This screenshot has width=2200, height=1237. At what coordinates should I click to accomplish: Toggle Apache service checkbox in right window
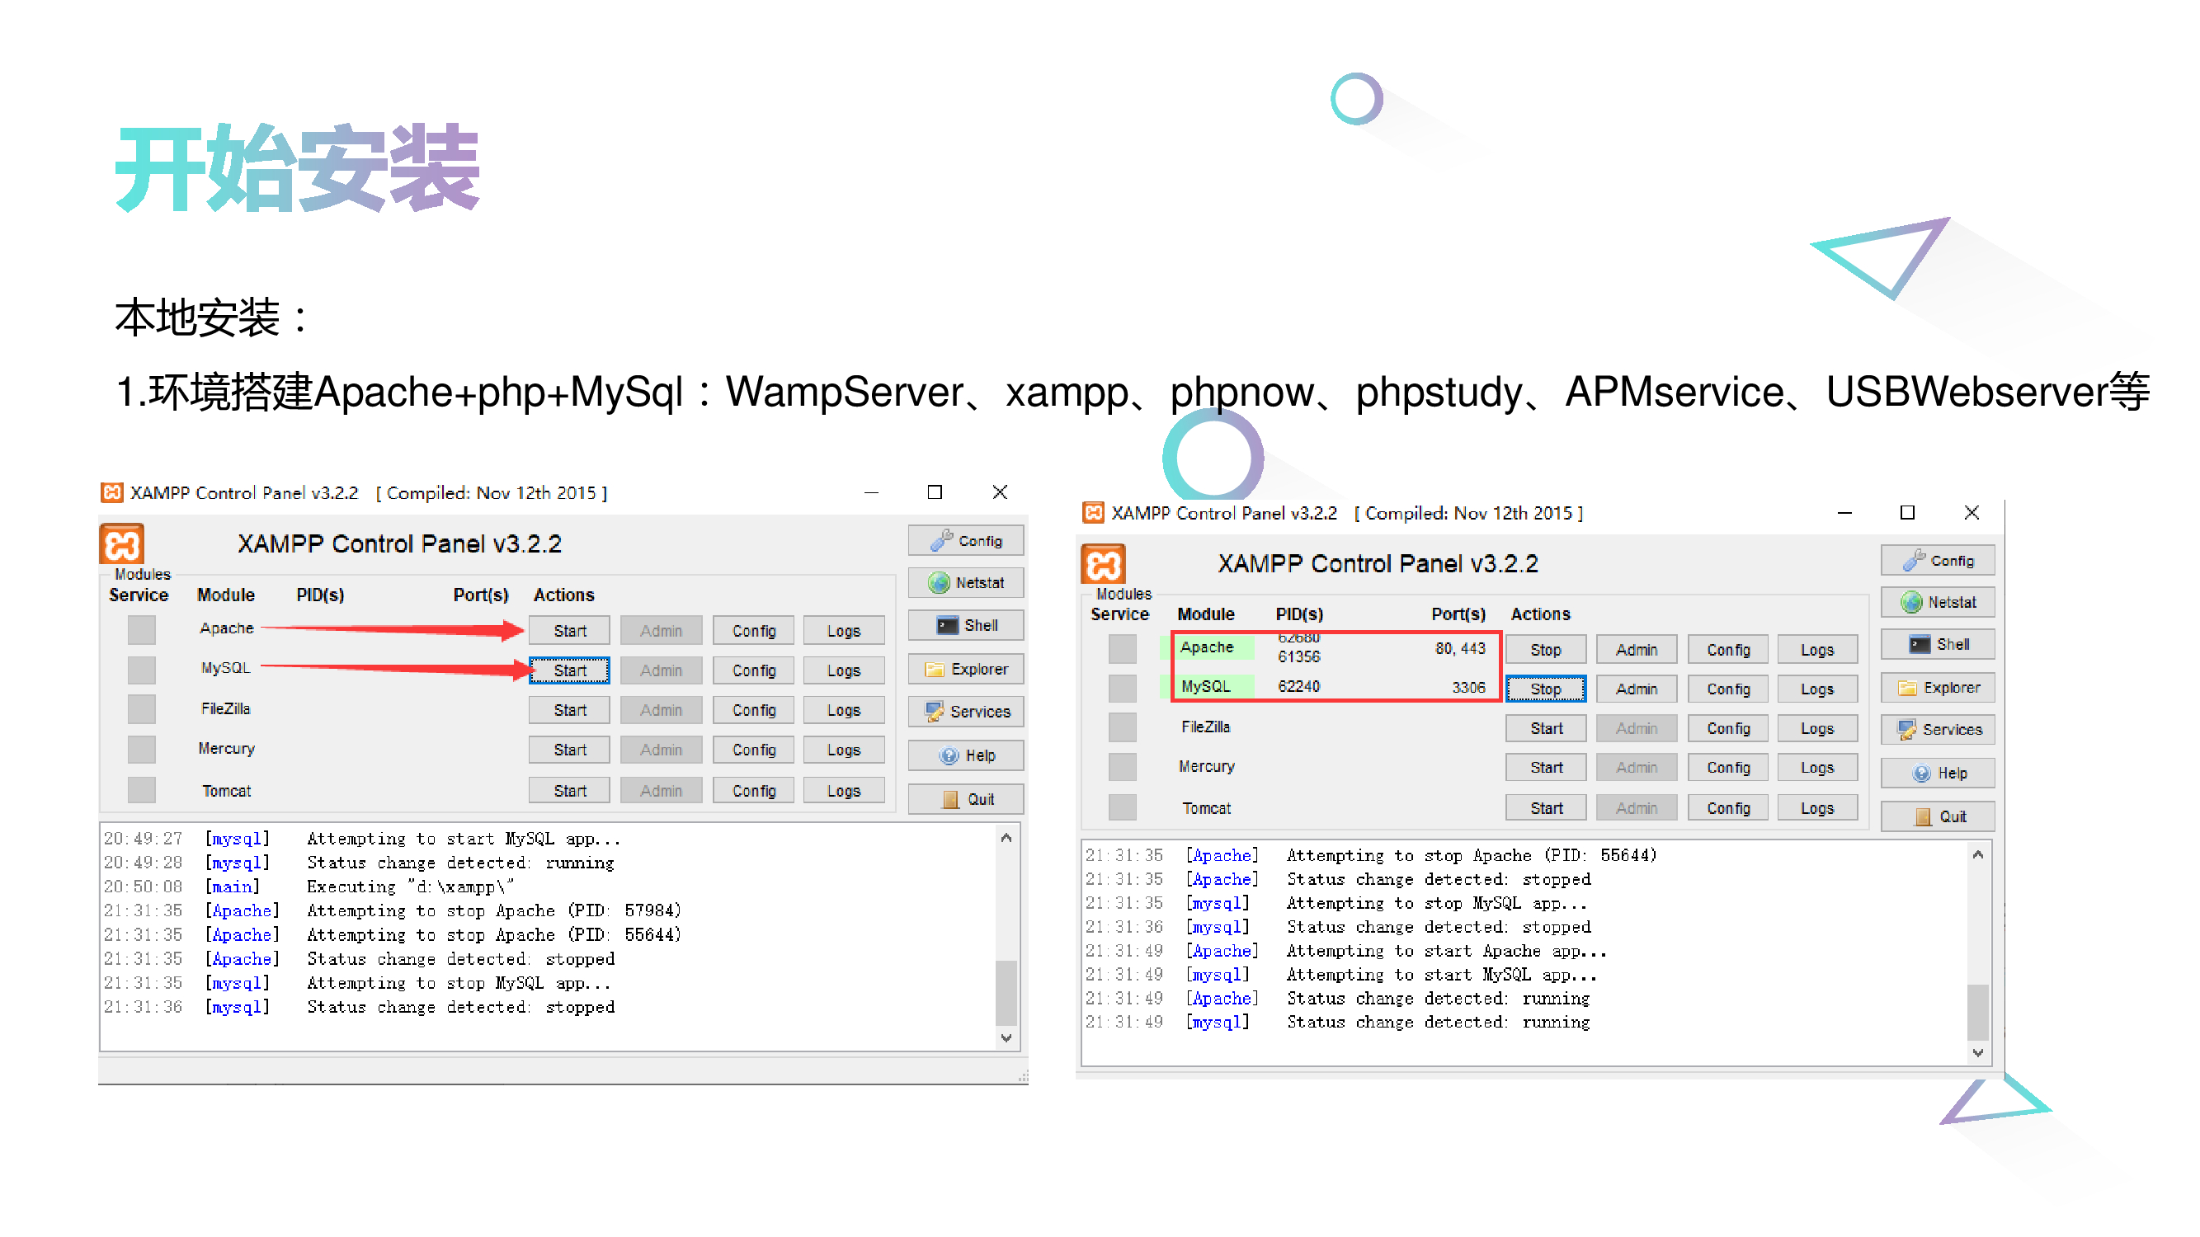1122,650
